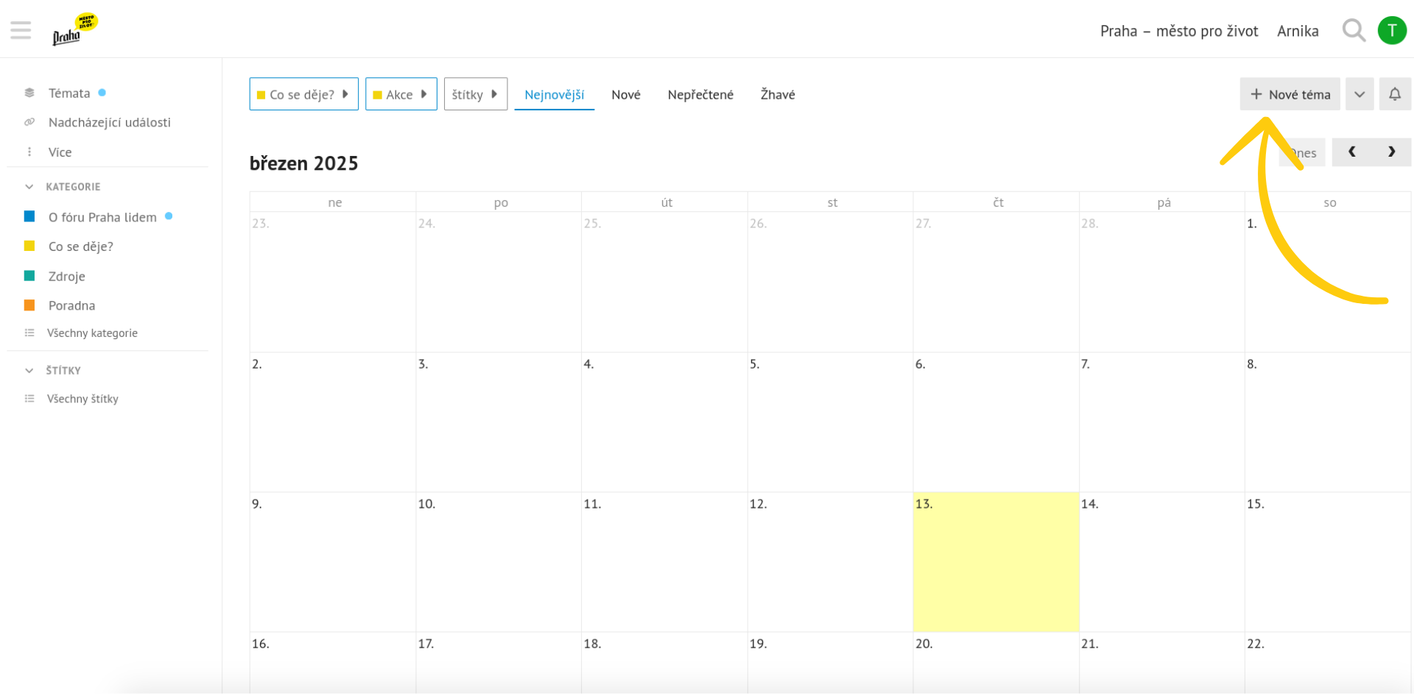Open the 'Co se děje?' category dropdown
This screenshot has height=699, width=1414.
(x=303, y=94)
